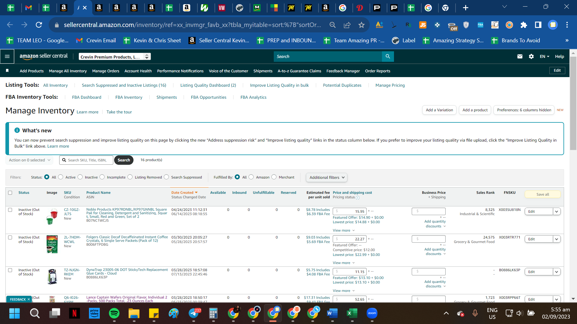Select the Search Suppressed status radio filter
Viewport: 577px width, 324px height.
click(x=166, y=177)
